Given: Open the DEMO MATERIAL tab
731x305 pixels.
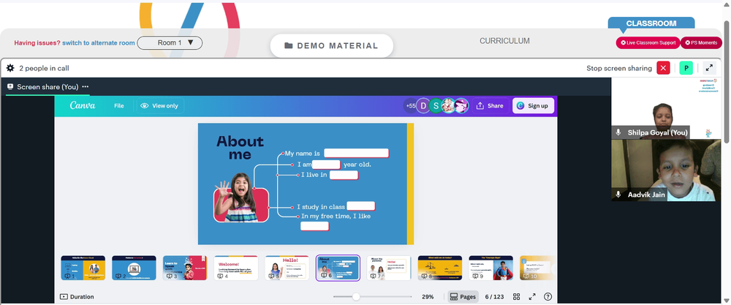Looking at the screenshot, I should tap(331, 45).
